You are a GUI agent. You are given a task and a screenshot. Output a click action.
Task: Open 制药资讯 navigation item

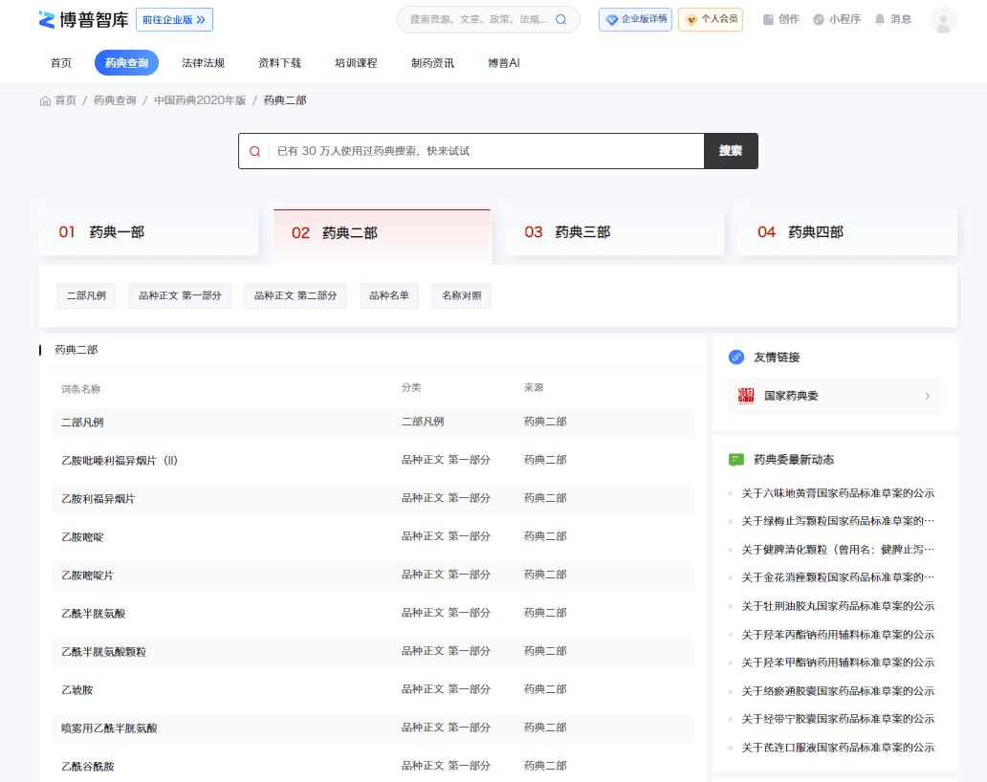point(432,63)
